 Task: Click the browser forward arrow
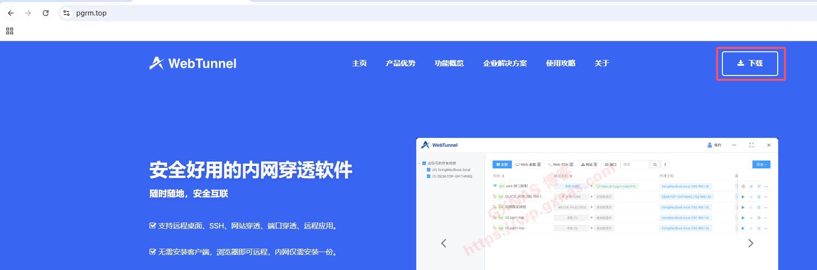tap(28, 13)
